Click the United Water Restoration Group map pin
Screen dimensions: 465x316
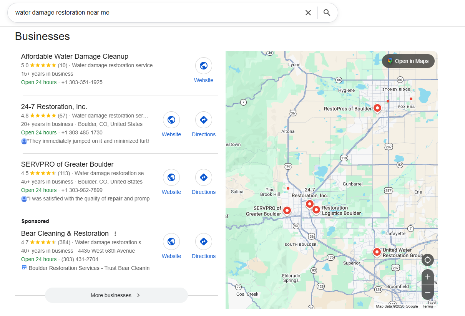point(377,252)
